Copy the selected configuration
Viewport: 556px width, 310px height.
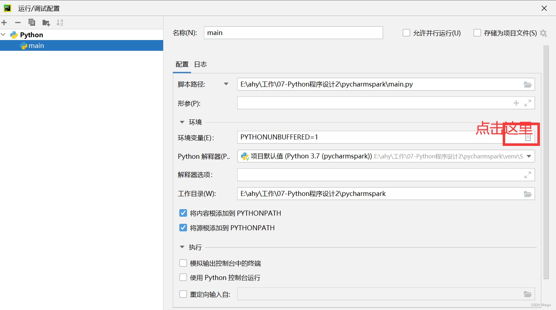coord(32,23)
